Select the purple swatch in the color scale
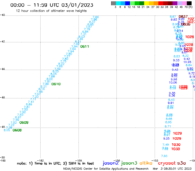The width and height of the screenshot is (195, 171). 175,3
